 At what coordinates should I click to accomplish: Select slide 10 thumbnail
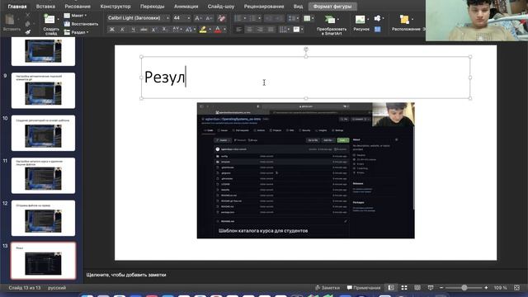pos(43,133)
